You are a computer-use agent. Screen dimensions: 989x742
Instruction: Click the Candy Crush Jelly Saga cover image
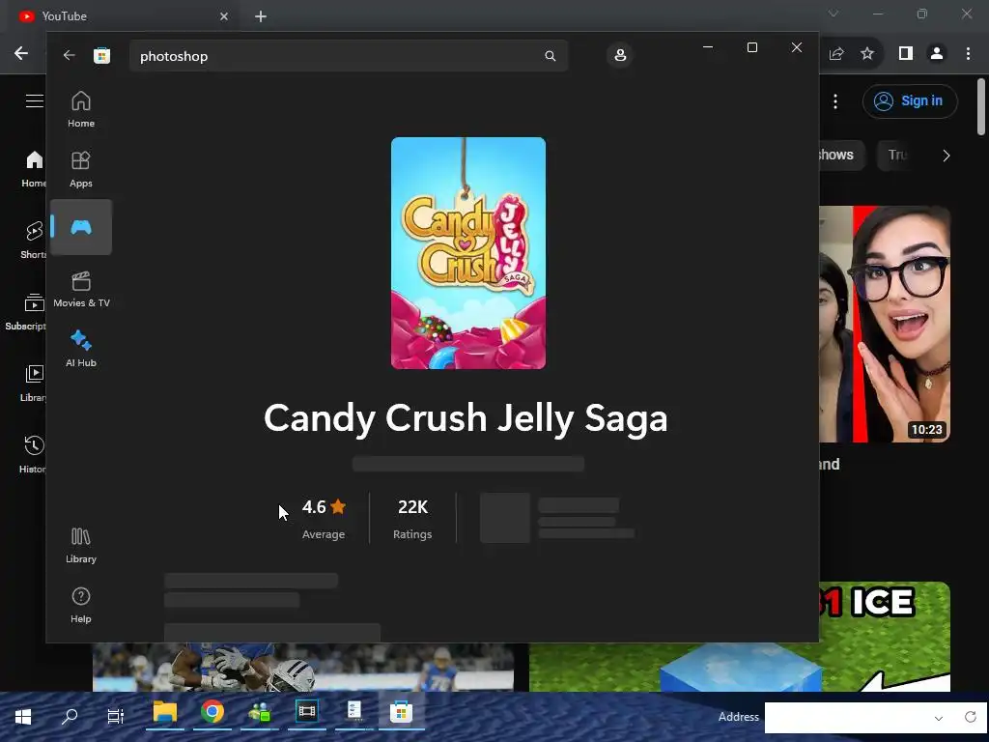468,253
